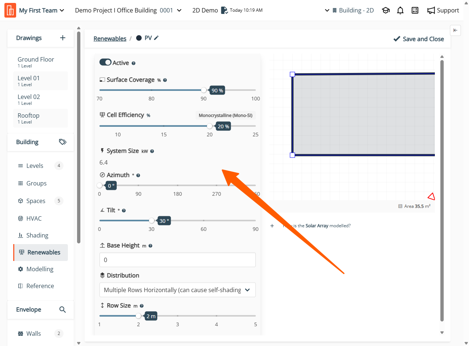Select Shading in the Building menu
The width and height of the screenshot is (469, 346).
(37, 235)
